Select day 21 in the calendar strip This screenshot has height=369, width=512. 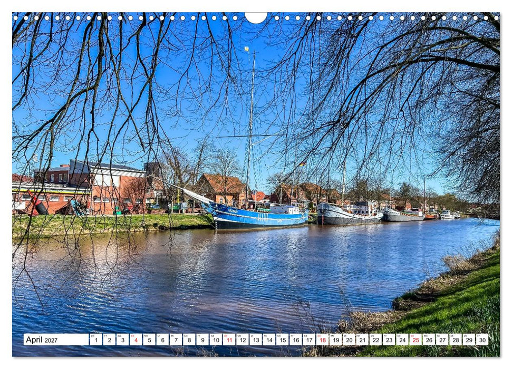coord(363,339)
